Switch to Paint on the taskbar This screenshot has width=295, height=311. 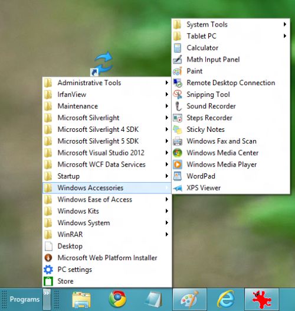[x=189, y=299]
